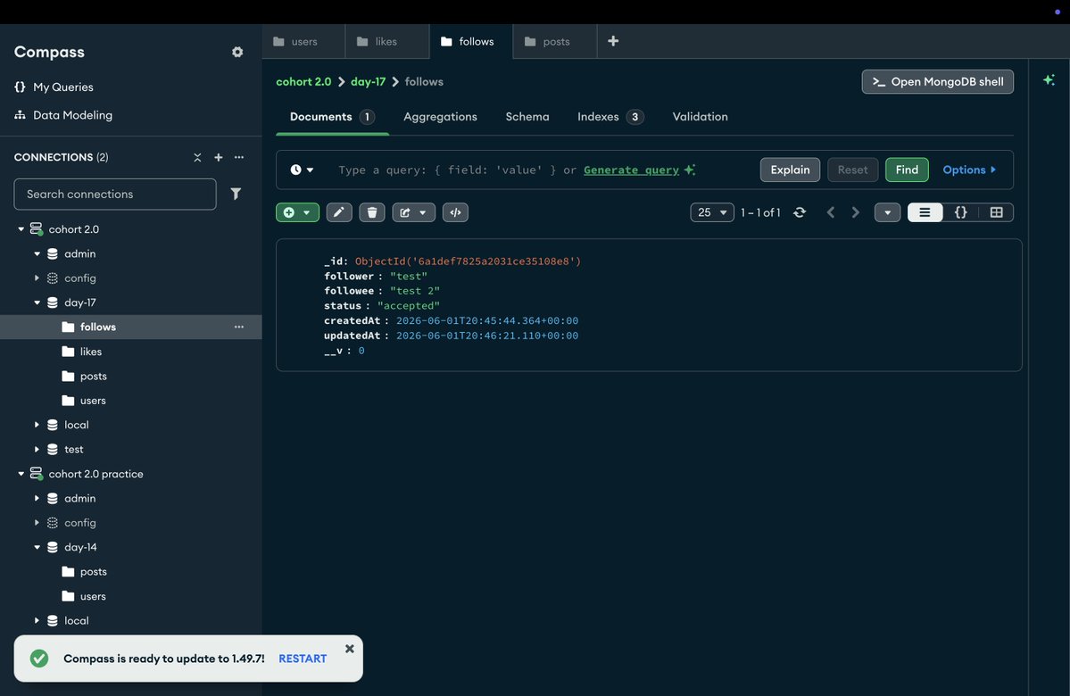This screenshot has height=696, width=1070.
Task: Click the ObjectId value in document
Action: tap(469, 261)
